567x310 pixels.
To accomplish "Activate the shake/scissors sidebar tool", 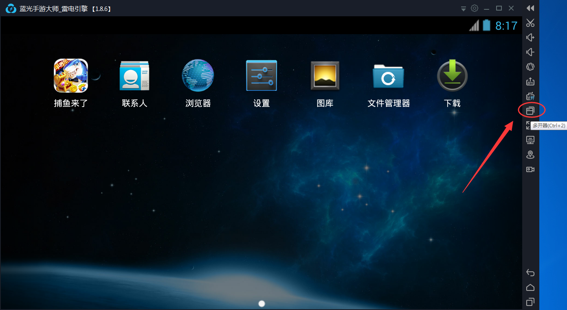I will tap(530, 23).
